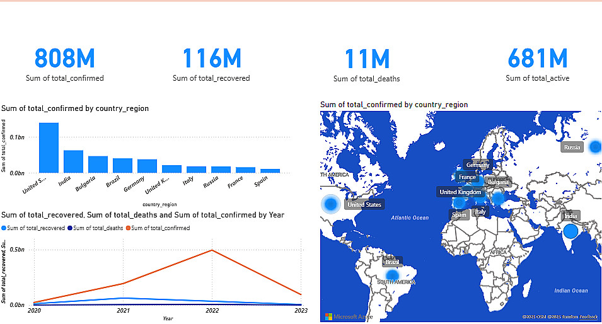
Task: Click the 681M total active card
Action: click(537, 64)
